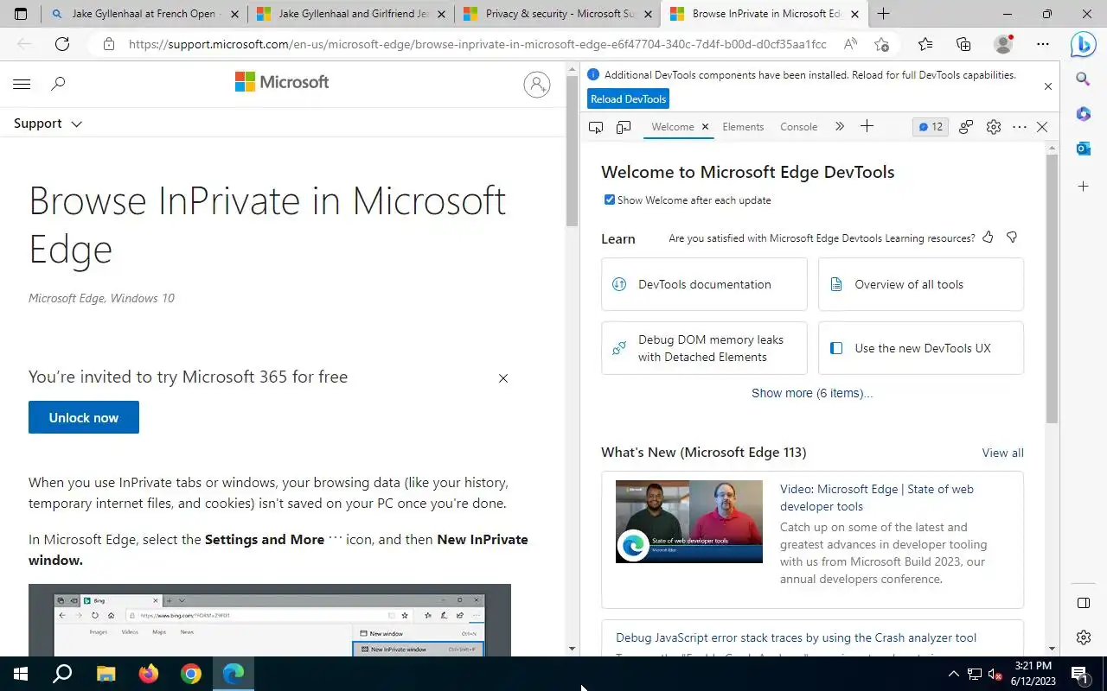Viewport: 1107px width, 691px height.
Task: Open Debug DOM memory leaks card
Action: pos(704,348)
